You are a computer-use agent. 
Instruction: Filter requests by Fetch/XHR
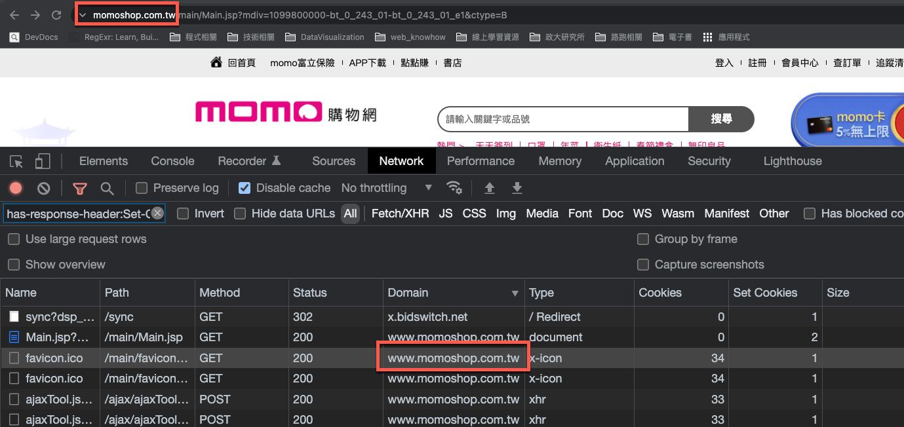(400, 213)
